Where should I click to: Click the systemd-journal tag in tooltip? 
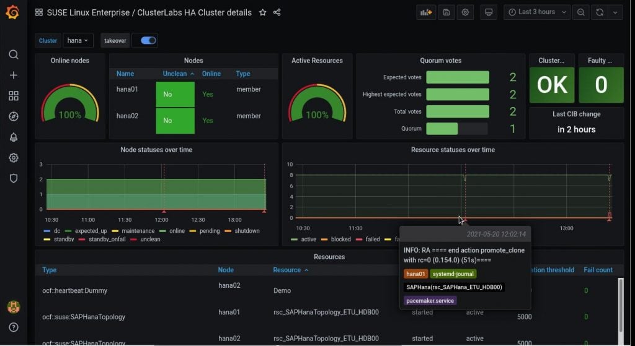coord(453,274)
